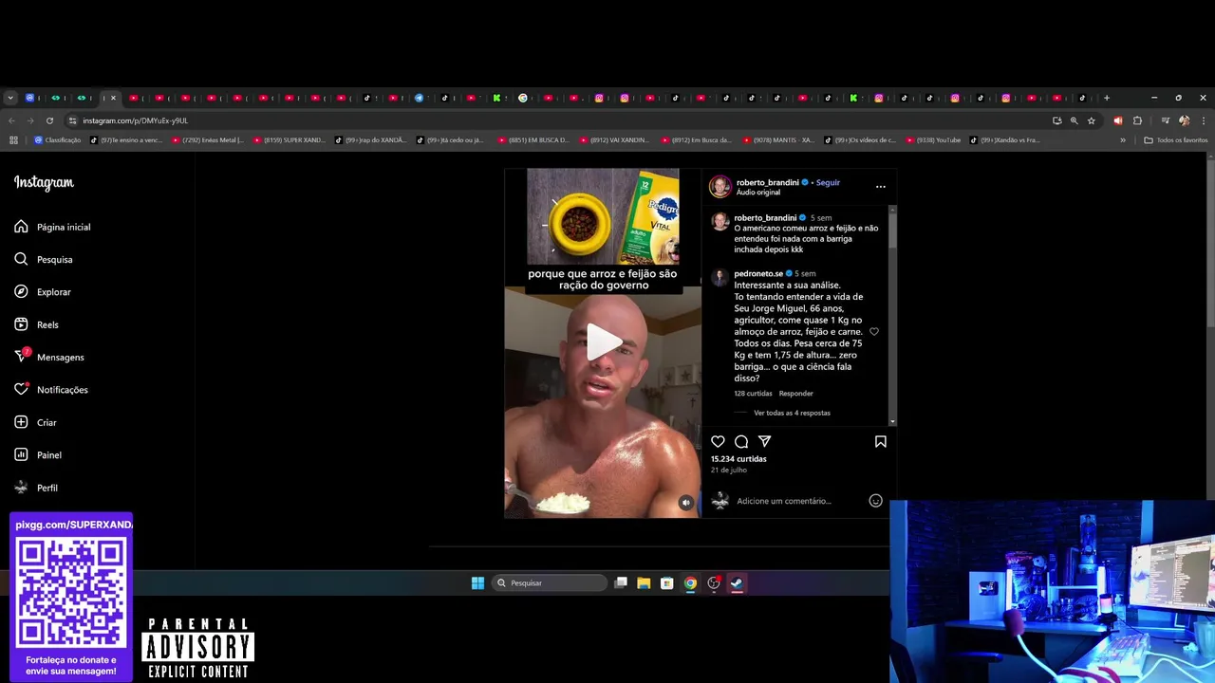This screenshot has width=1215, height=683.
Task: Play the paused reel video
Action: (x=603, y=342)
